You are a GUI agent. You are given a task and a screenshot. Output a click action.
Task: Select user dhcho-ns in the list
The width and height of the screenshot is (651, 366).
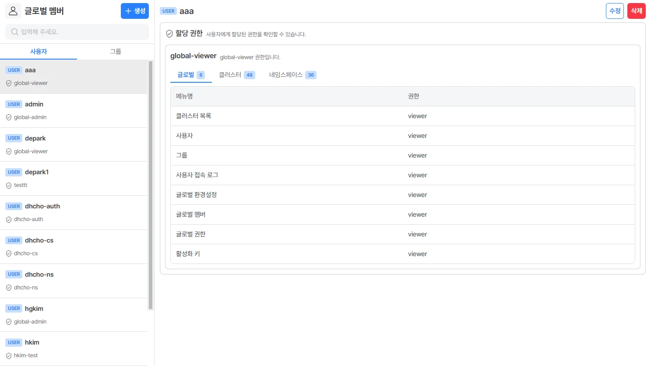coord(74,281)
